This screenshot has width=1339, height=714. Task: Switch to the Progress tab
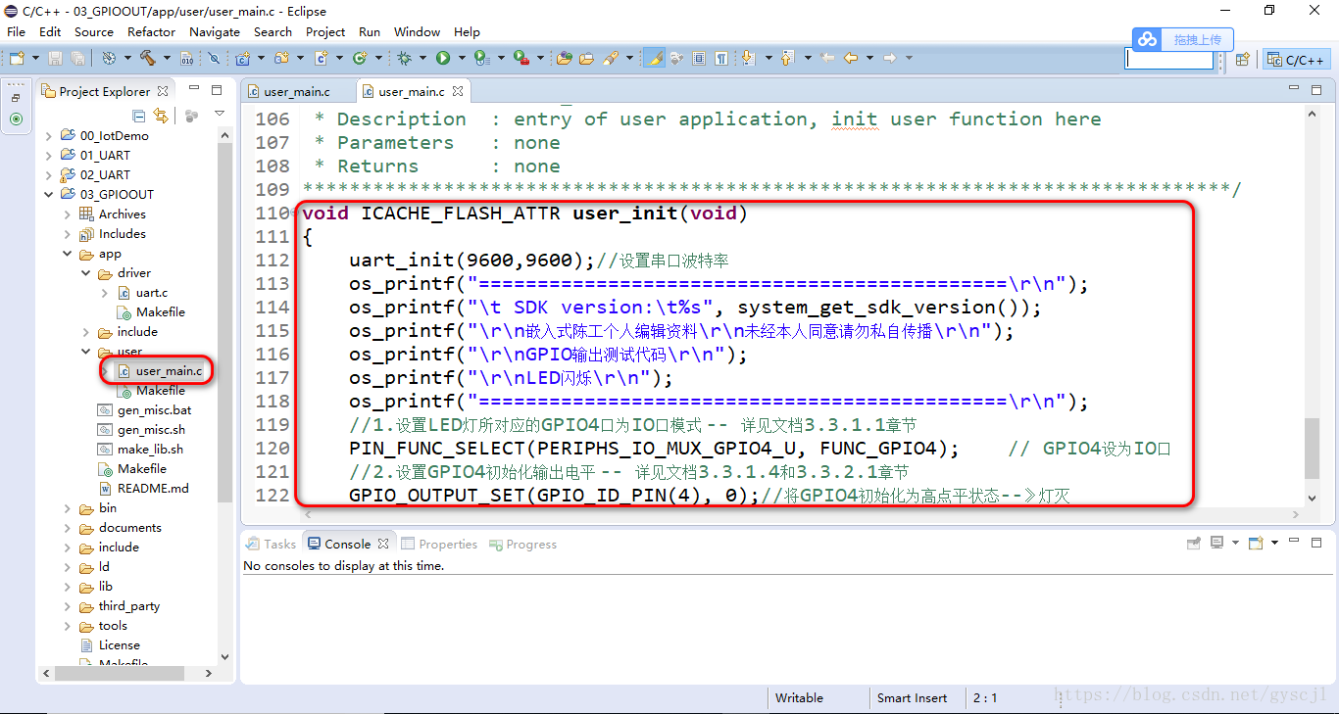[522, 544]
